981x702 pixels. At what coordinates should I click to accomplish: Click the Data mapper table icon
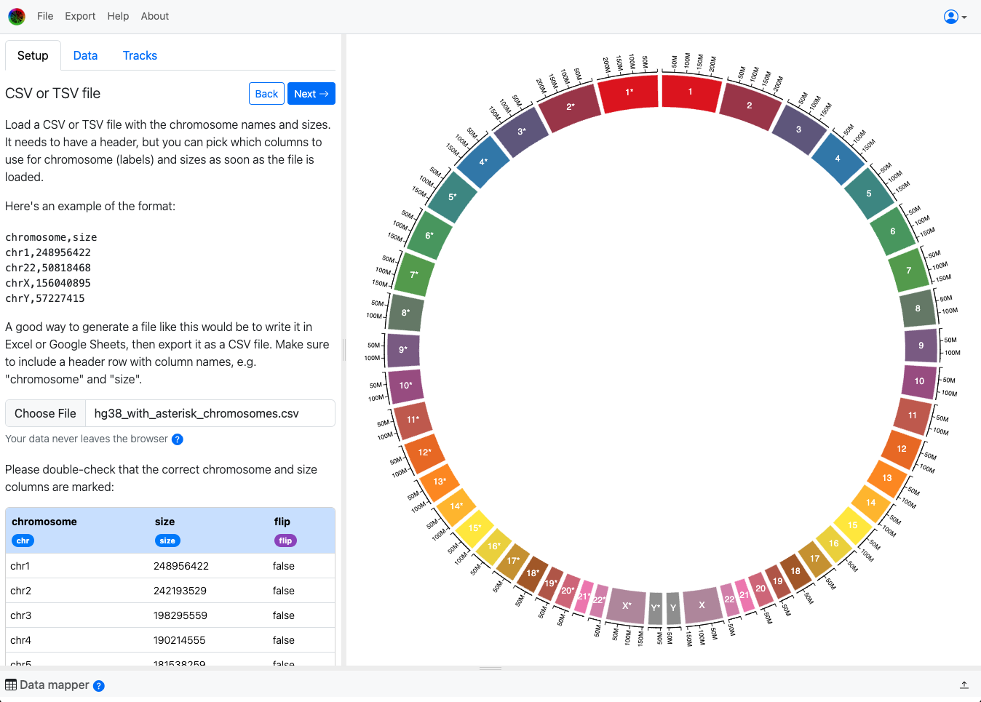[11, 685]
